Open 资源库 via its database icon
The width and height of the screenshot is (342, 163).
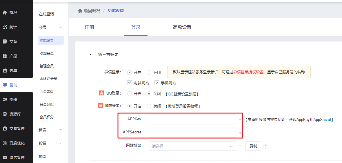5,114
